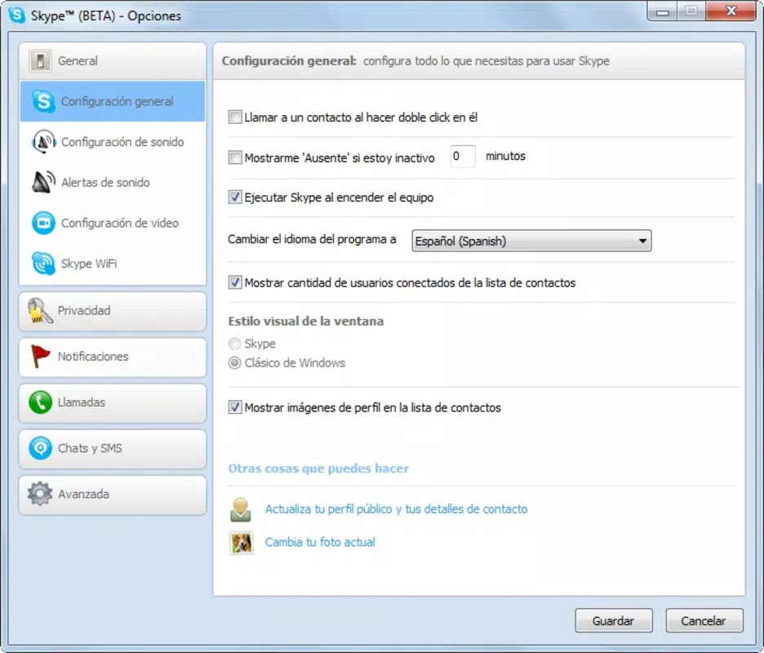
Task: Enable calling a contact on double click
Action: click(235, 117)
